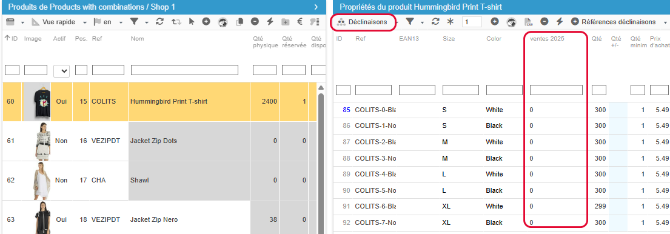Click the delete product minus icon
The width and height of the screenshot is (670, 234).
point(255,21)
